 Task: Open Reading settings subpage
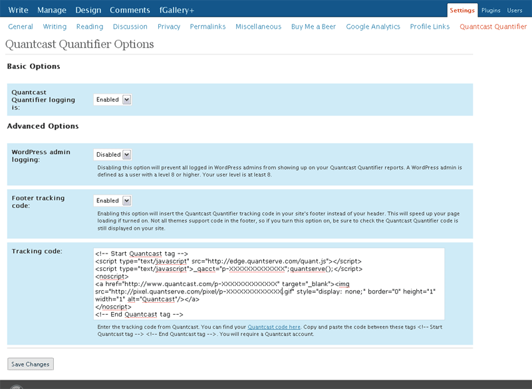(90, 27)
